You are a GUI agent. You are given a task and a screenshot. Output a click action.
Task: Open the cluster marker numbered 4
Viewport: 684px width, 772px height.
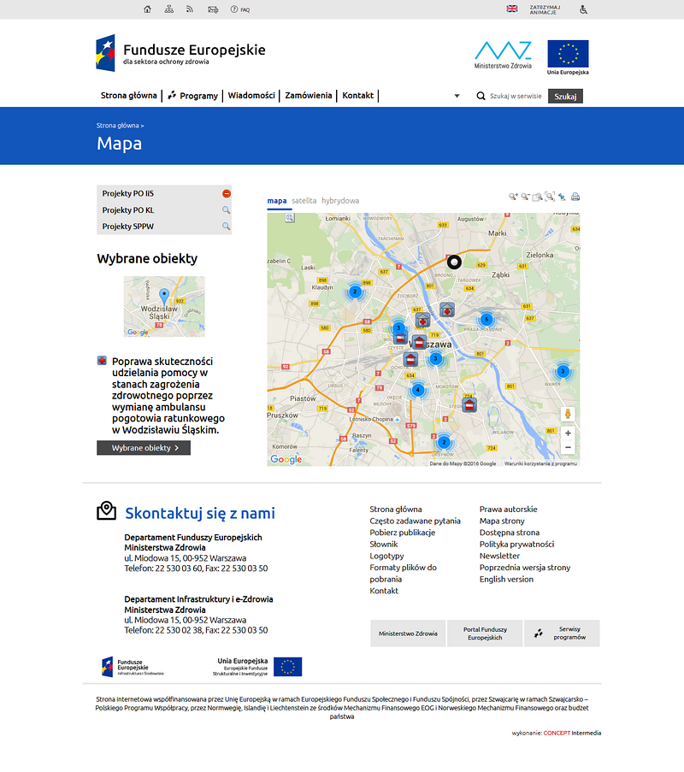[417, 391]
